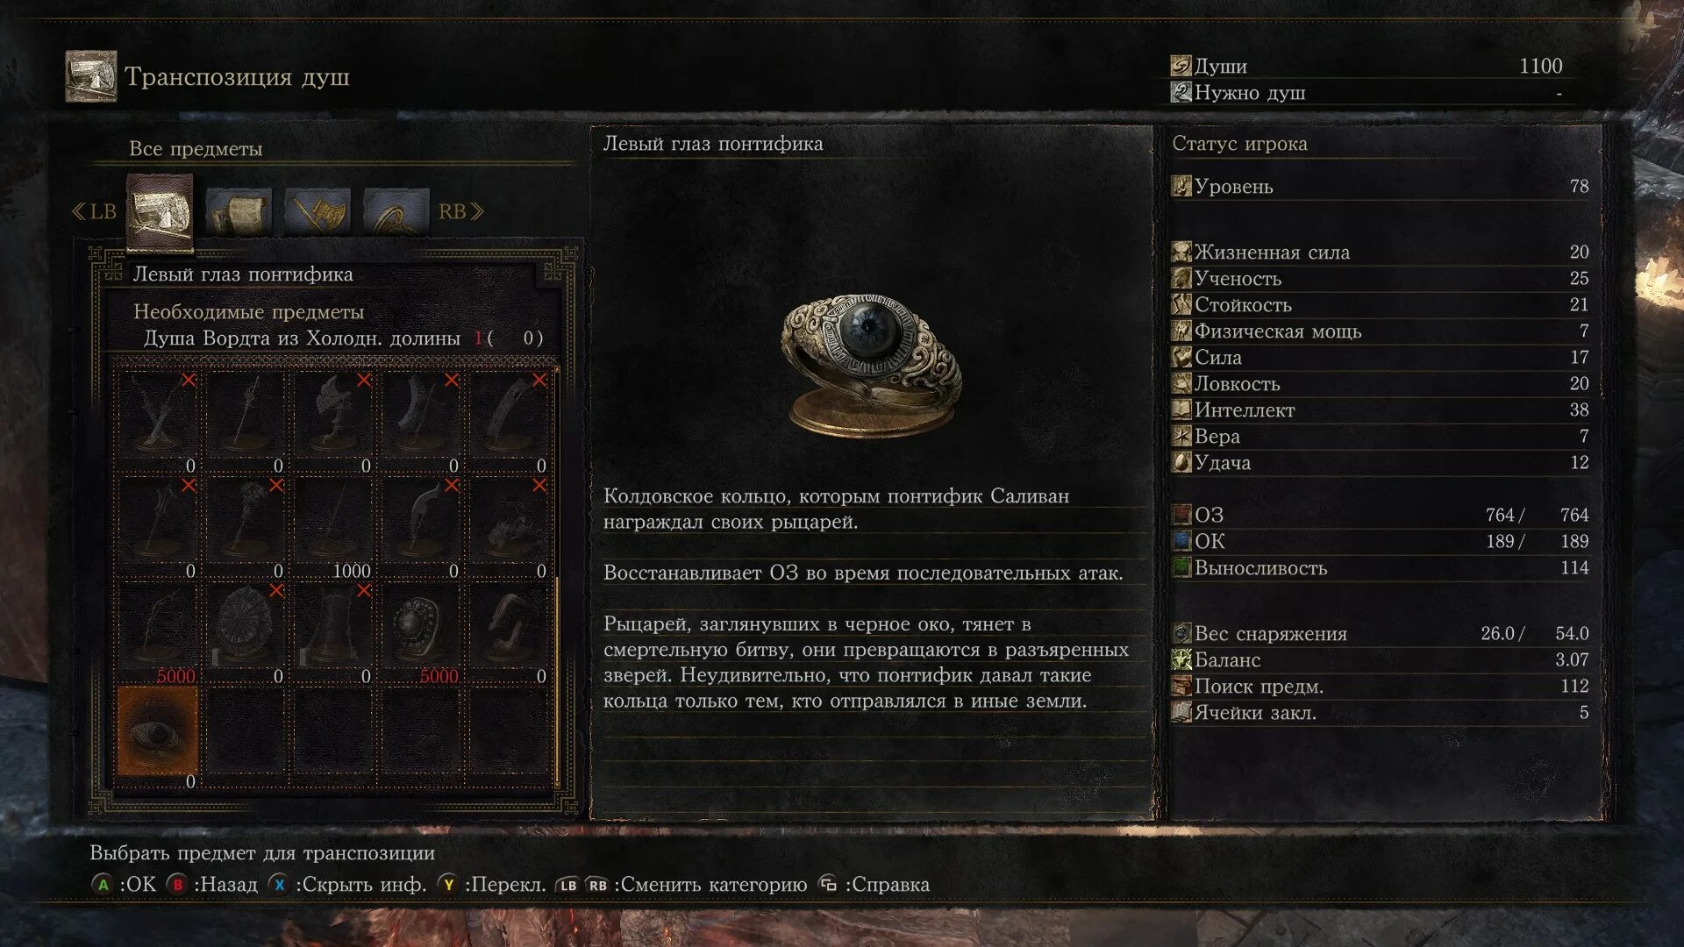Switch to the ring category tab
Image resolution: width=1684 pixels, height=947 pixels.
tap(396, 211)
